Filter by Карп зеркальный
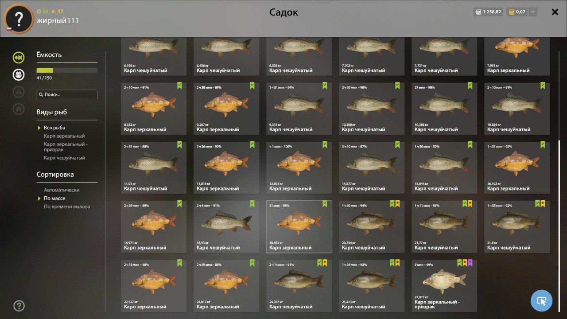 click(64, 136)
